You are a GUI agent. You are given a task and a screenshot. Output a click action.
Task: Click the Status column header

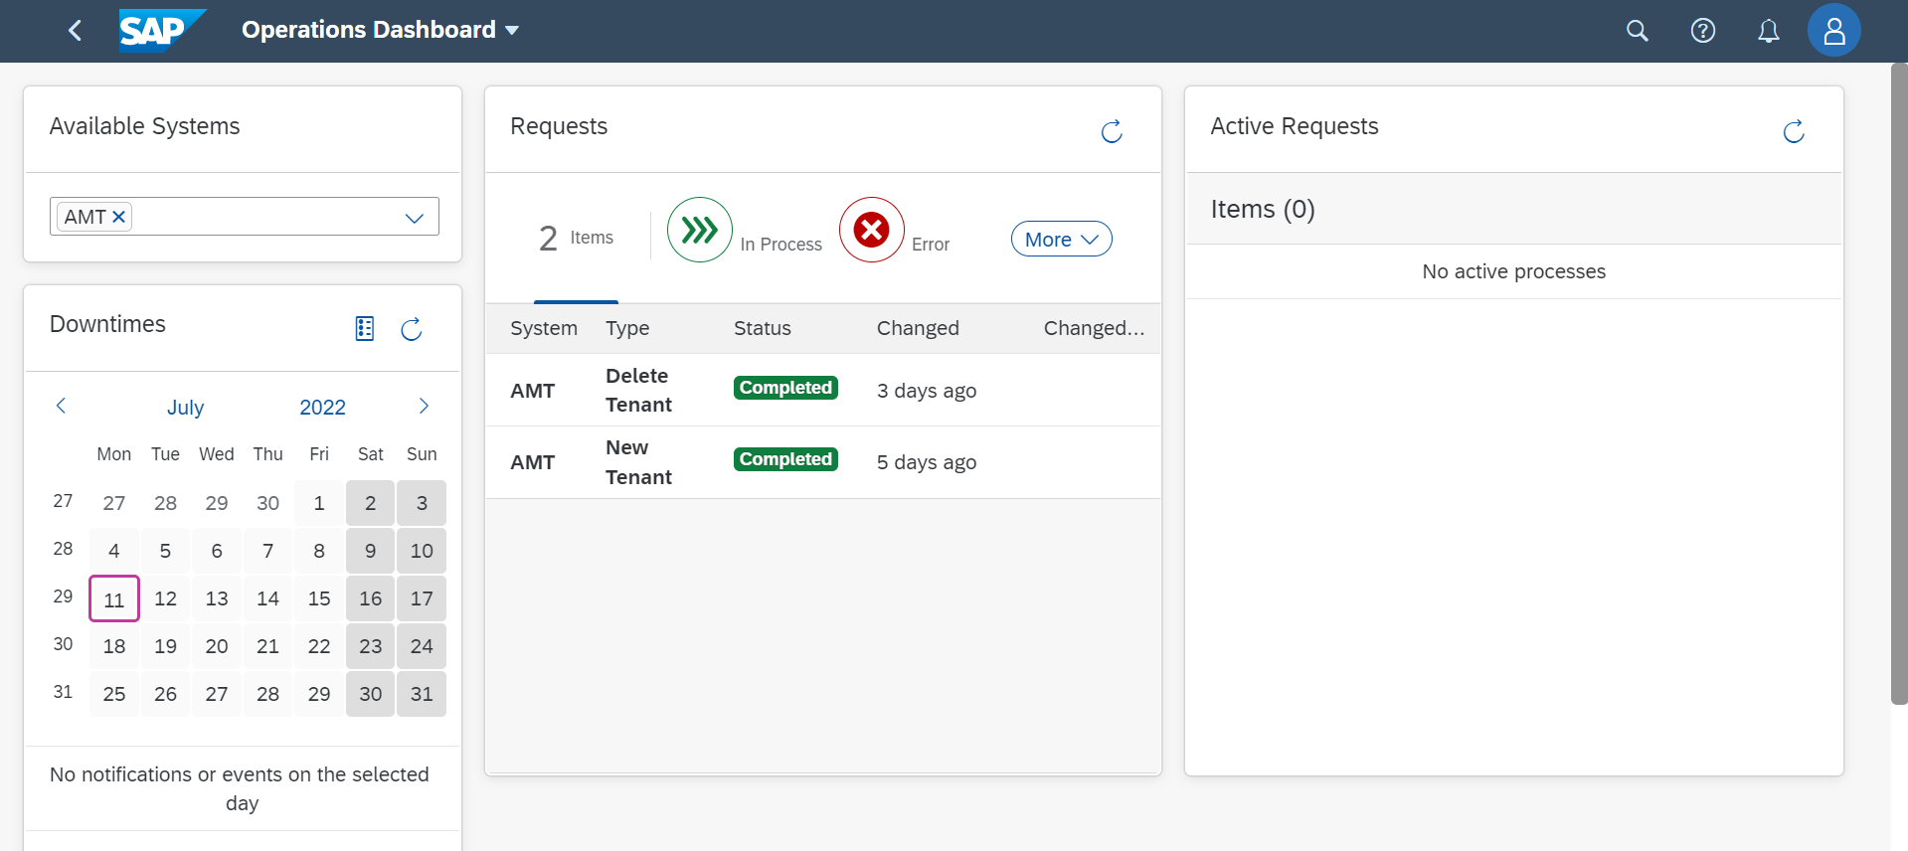click(x=763, y=328)
